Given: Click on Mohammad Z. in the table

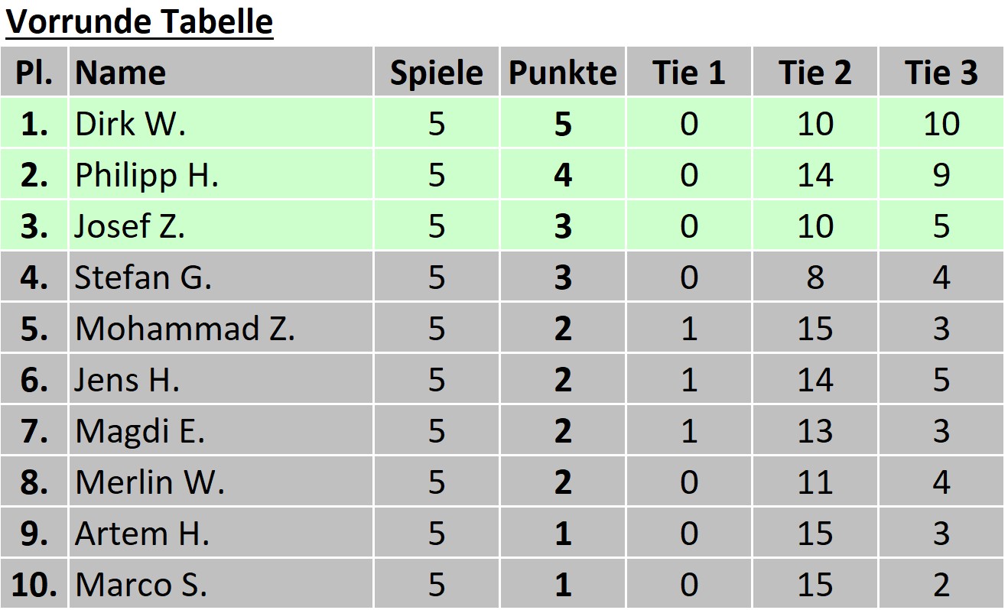Looking at the screenshot, I should [x=185, y=329].
